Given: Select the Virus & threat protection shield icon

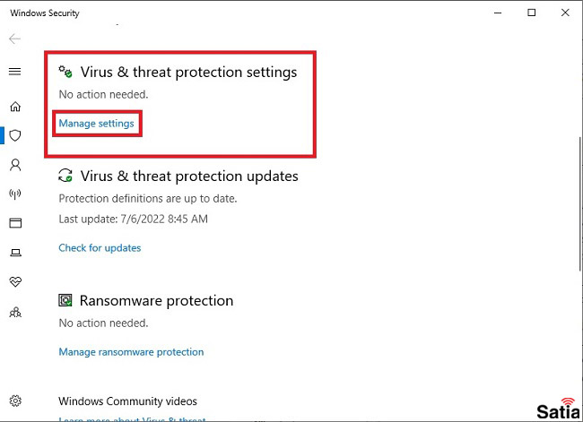Looking at the screenshot, I should (15, 135).
